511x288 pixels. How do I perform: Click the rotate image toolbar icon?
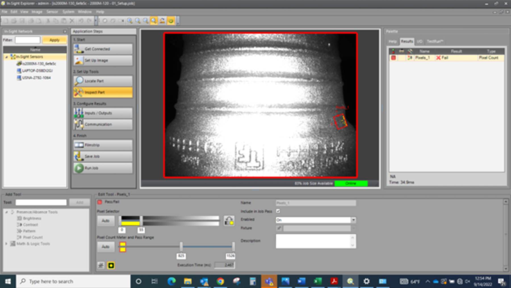coord(162,21)
